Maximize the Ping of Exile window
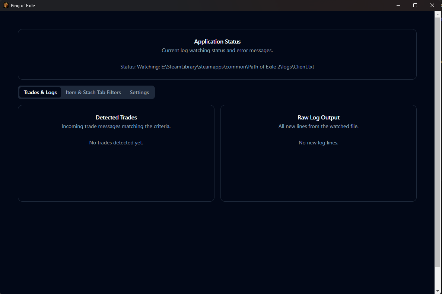Viewport: 442px width, 294px height. point(415,6)
